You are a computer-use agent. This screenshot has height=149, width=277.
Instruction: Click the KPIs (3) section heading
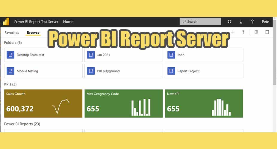pos(10,84)
